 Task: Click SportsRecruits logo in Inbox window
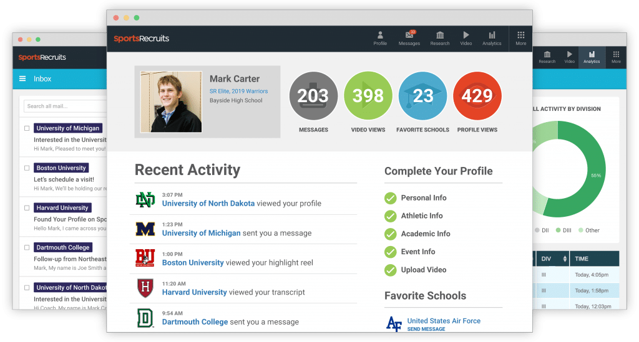tap(42, 57)
